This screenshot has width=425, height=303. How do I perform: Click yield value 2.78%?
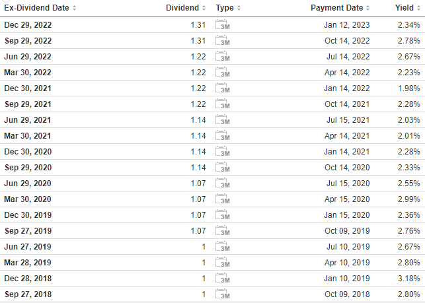[409, 41]
